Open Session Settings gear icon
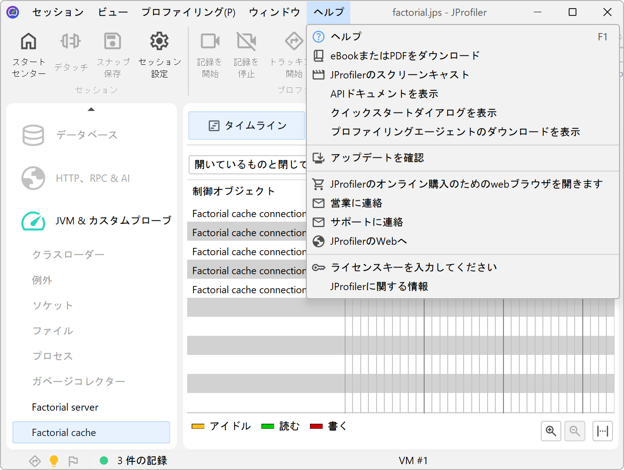The width and height of the screenshot is (624, 470). [x=160, y=42]
